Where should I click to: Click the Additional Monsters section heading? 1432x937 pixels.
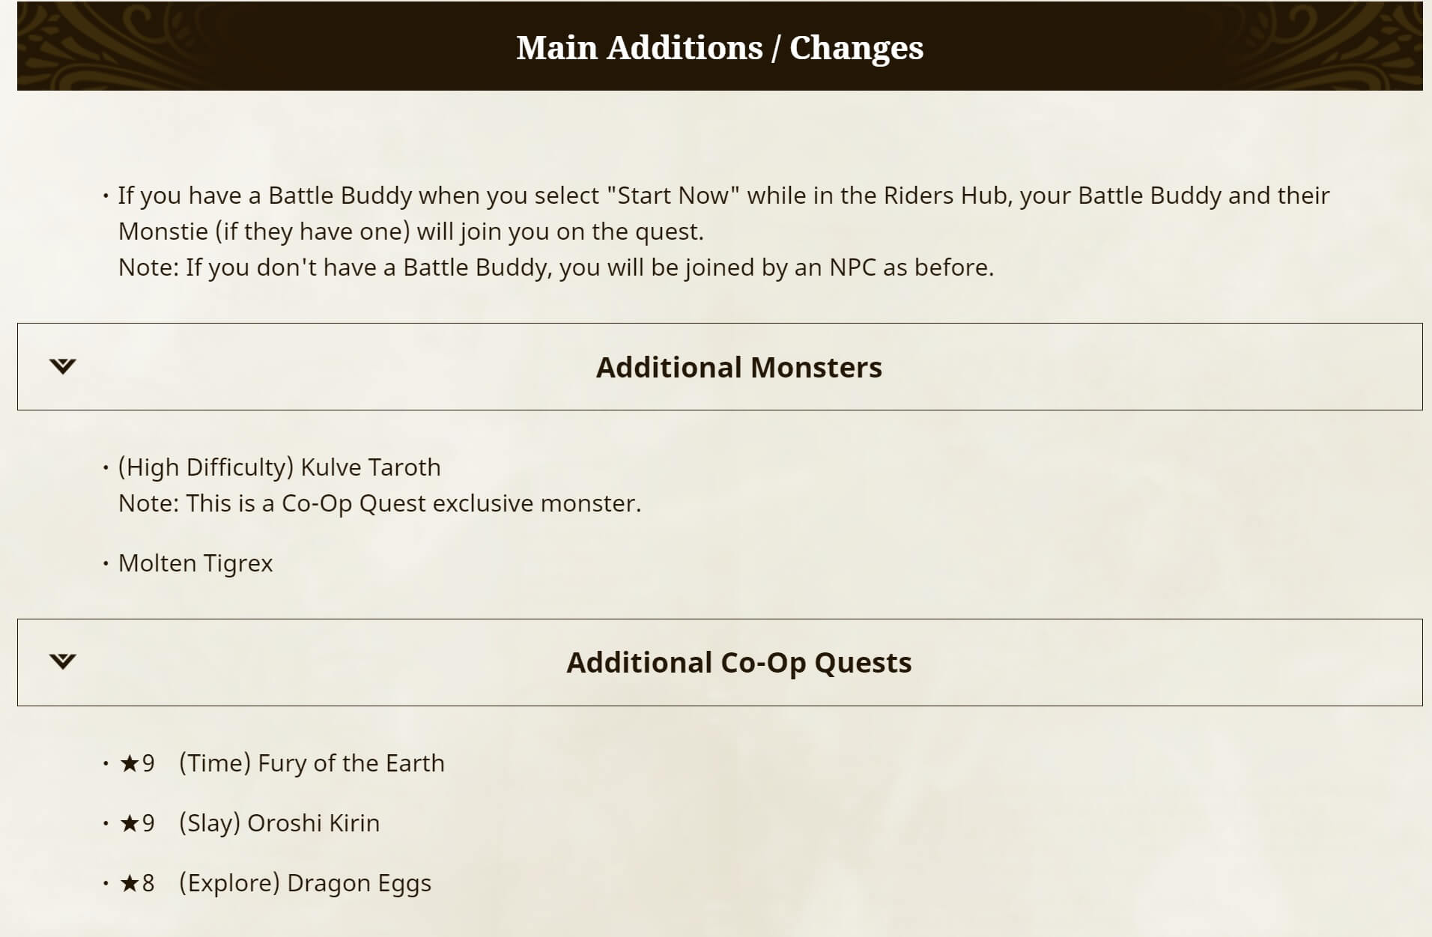coord(738,367)
